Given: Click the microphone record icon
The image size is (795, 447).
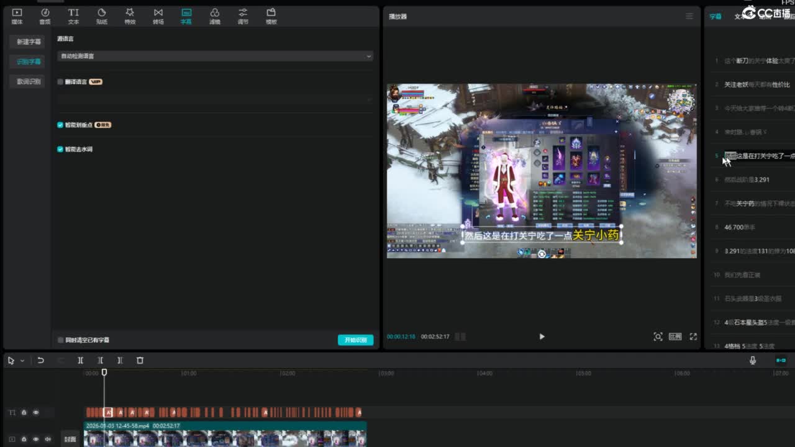Looking at the screenshot, I should pyautogui.click(x=753, y=360).
